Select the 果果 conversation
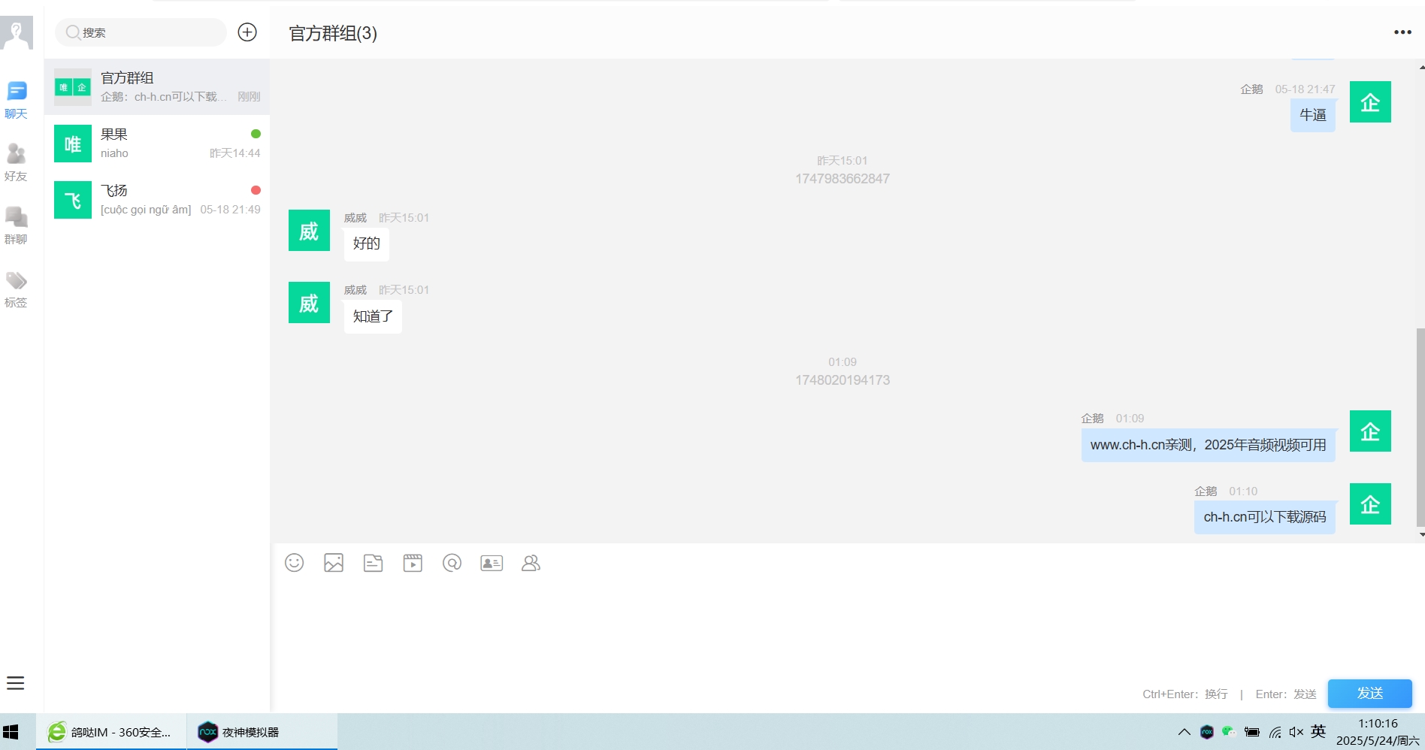The height and width of the screenshot is (750, 1425). [157, 144]
